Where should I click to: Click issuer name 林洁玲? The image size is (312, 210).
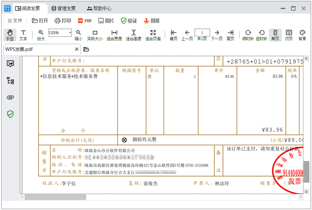click(222, 184)
